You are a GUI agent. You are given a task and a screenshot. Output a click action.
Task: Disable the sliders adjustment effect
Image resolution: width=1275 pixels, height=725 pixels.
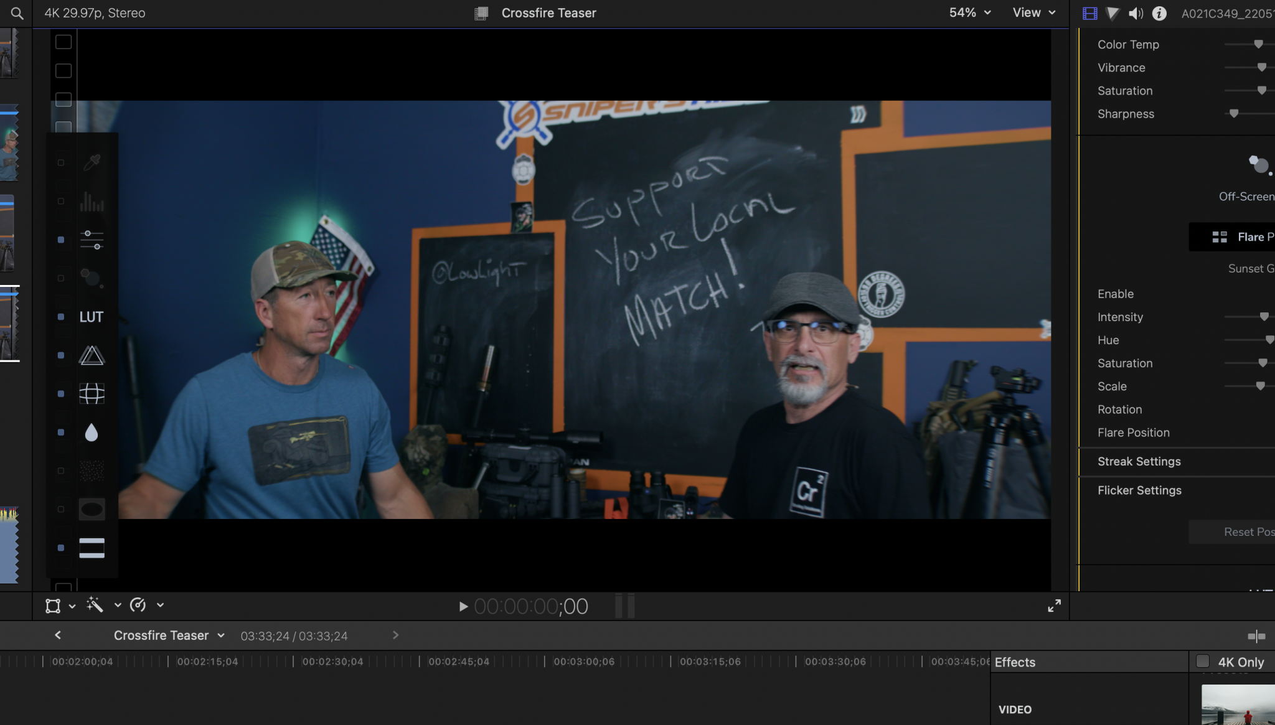61,240
